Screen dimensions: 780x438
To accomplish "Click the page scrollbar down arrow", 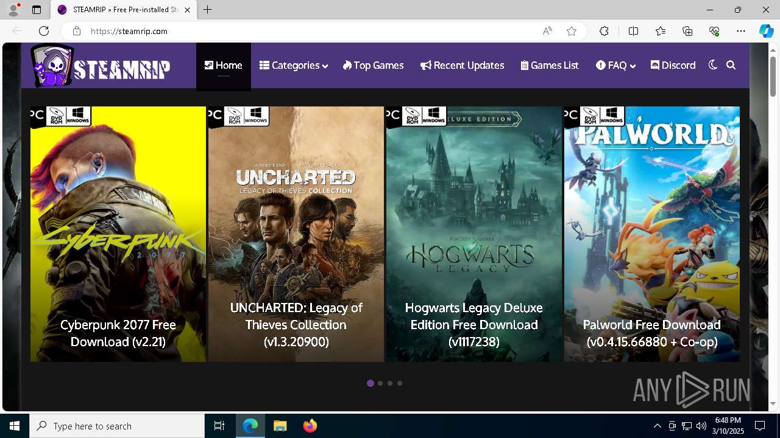I will click(773, 404).
